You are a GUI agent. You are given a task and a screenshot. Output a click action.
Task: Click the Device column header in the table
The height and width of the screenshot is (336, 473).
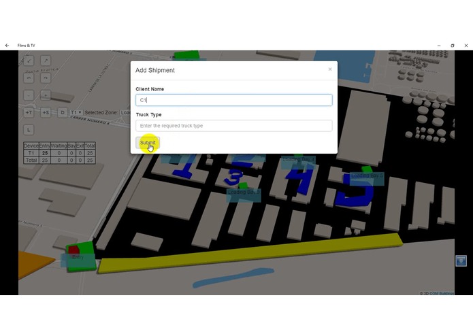(31, 146)
